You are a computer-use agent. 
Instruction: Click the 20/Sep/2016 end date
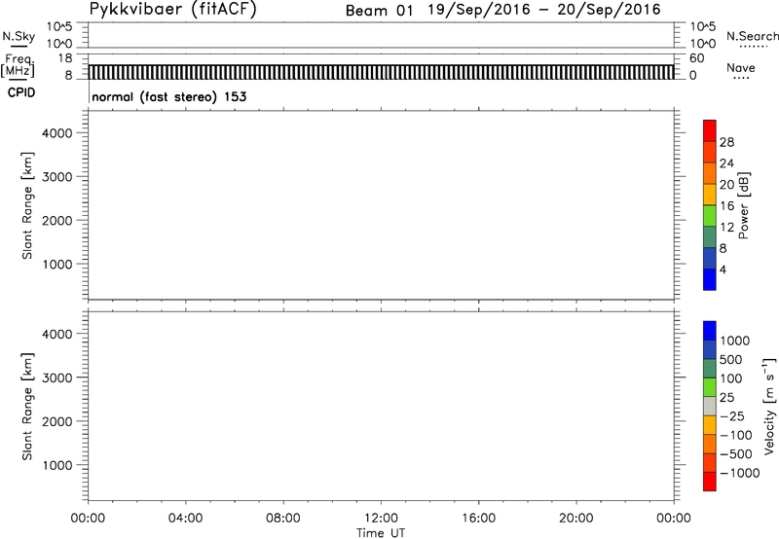pyautogui.click(x=610, y=10)
